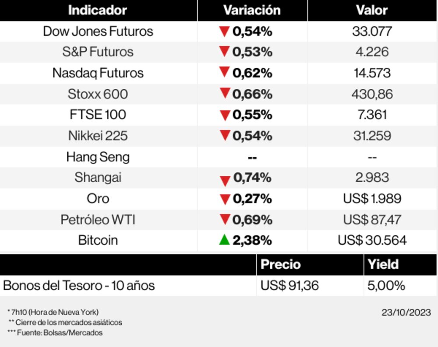Click the red down arrow beside Dow Jones Futuros
Image resolution: width=438 pixels, height=347 pixels.
coord(225,32)
